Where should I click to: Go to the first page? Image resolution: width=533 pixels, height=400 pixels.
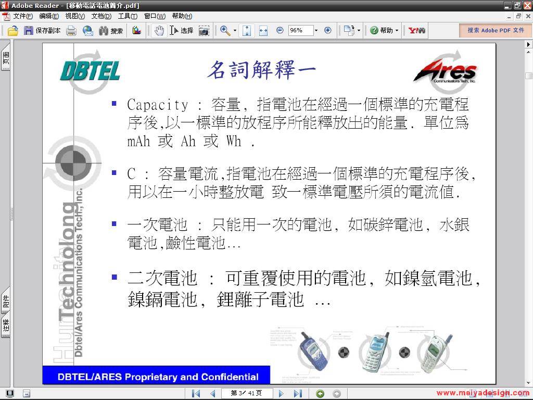click(196, 394)
